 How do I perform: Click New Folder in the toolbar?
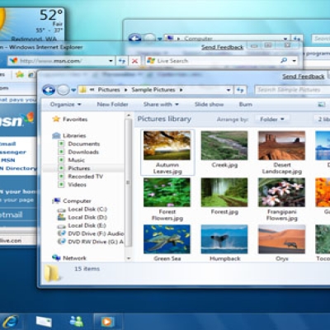[112, 104]
